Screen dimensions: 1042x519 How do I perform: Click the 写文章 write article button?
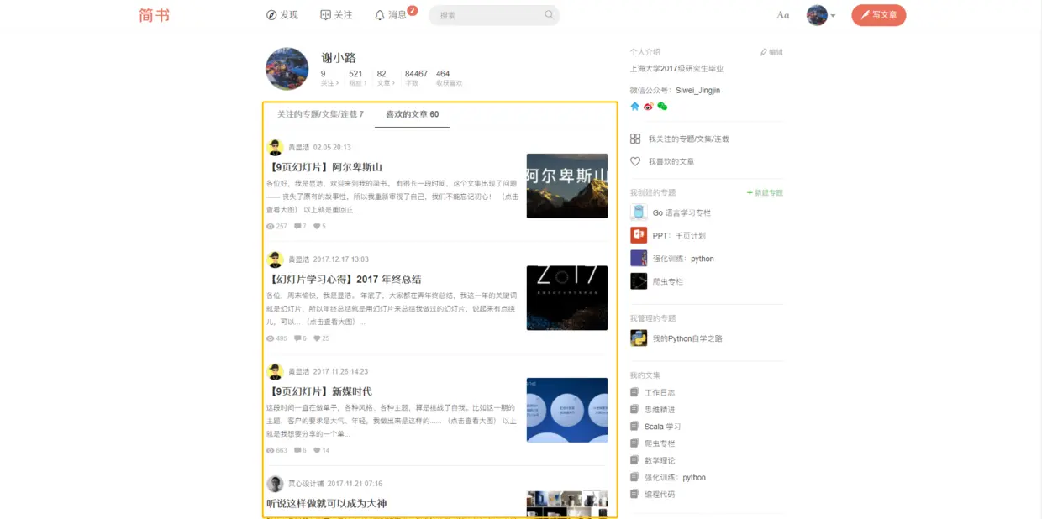tap(879, 15)
